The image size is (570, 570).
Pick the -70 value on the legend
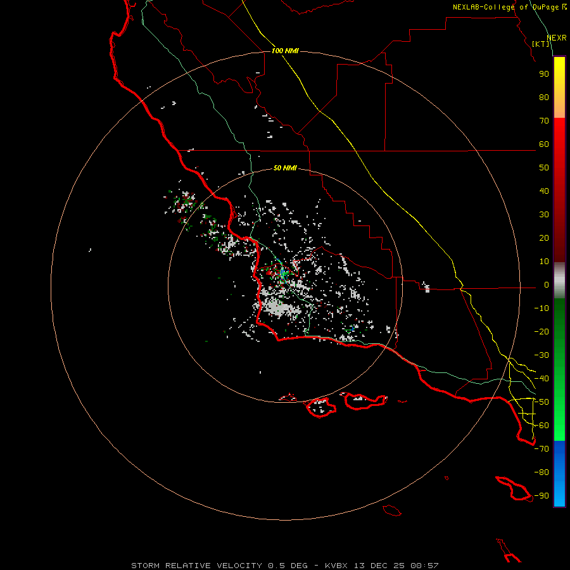pos(541,449)
